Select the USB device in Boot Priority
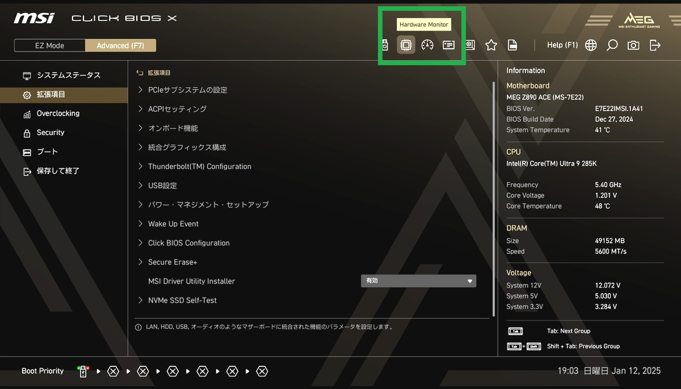The height and width of the screenshot is (389, 681). 83,371
